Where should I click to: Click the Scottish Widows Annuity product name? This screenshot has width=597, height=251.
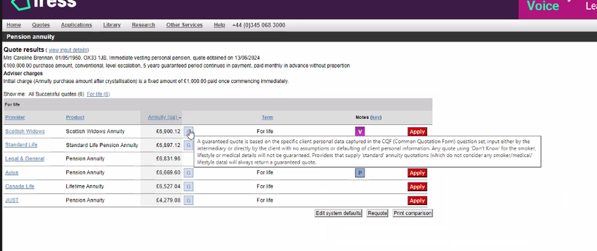click(95, 131)
